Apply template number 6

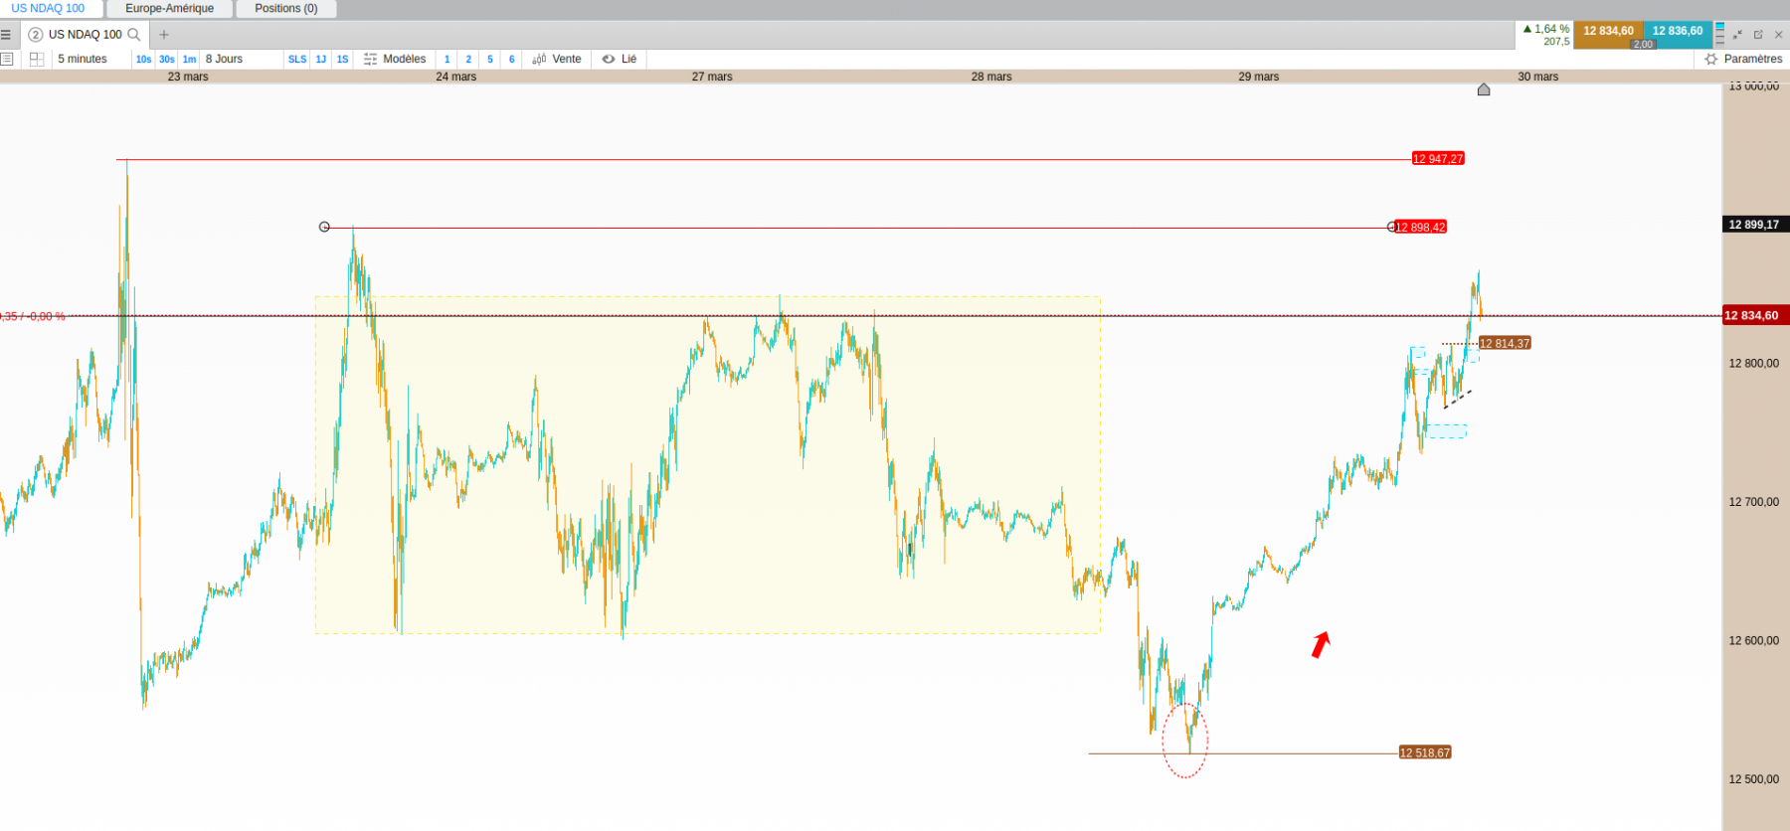click(x=512, y=60)
